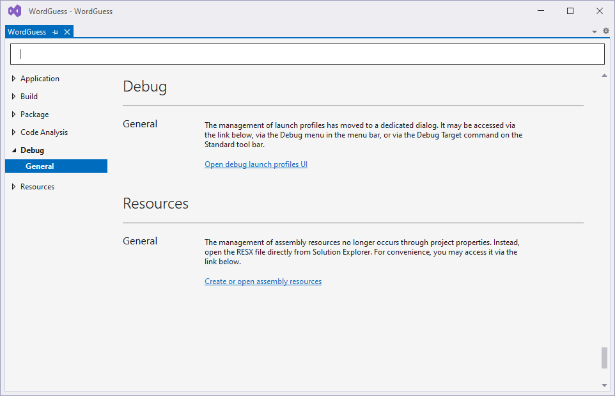The width and height of the screenshot is (615, 396).
Task: Pin the WordGuess document tab
Action: point(56,32)
